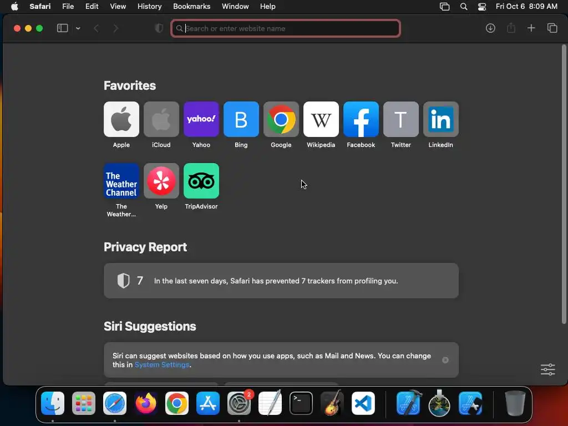Open the Edit menu
The image size is (568, 426).
92,7
